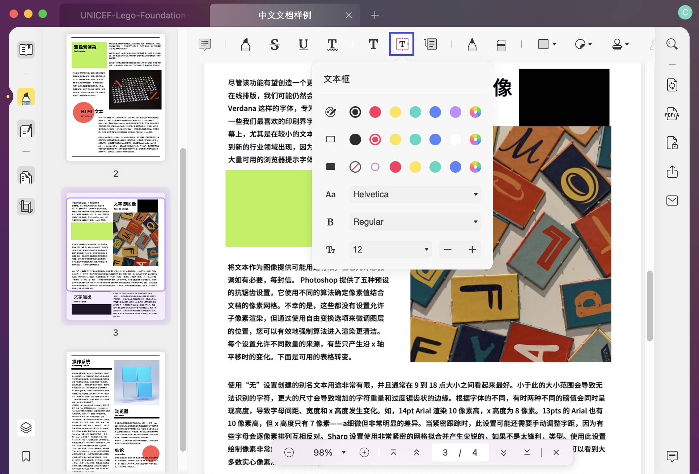Open the protect PDF with password tool
This screenshot has height=474, width=699.
(672, 143)
